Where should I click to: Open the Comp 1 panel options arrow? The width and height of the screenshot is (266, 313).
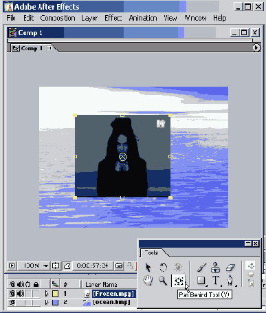(256, 47)
